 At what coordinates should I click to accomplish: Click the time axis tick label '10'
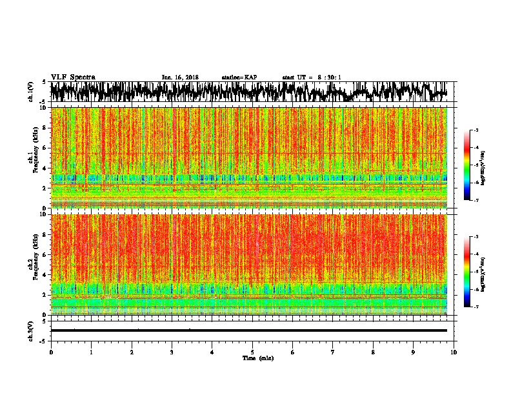(x=454, y=352)
